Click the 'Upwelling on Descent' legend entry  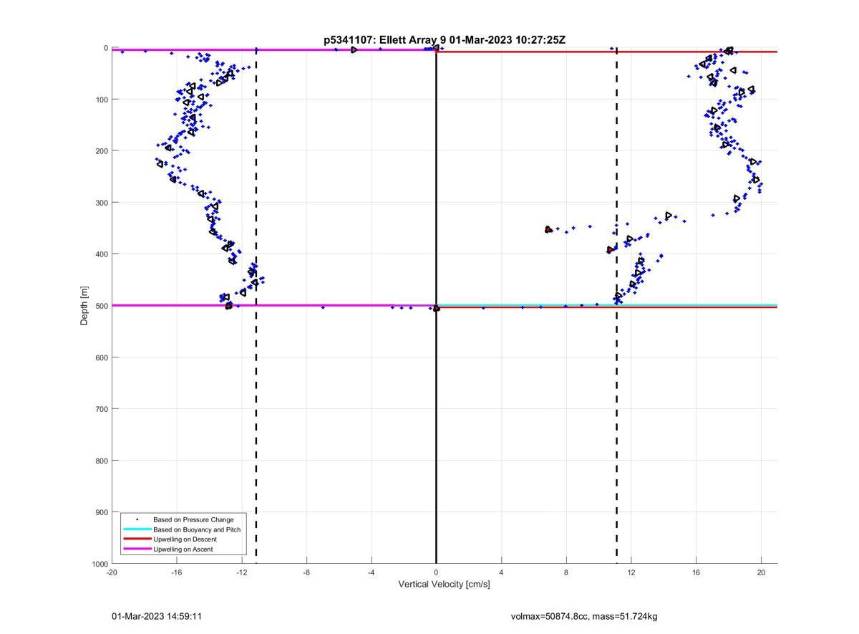(x=185, y=539)
